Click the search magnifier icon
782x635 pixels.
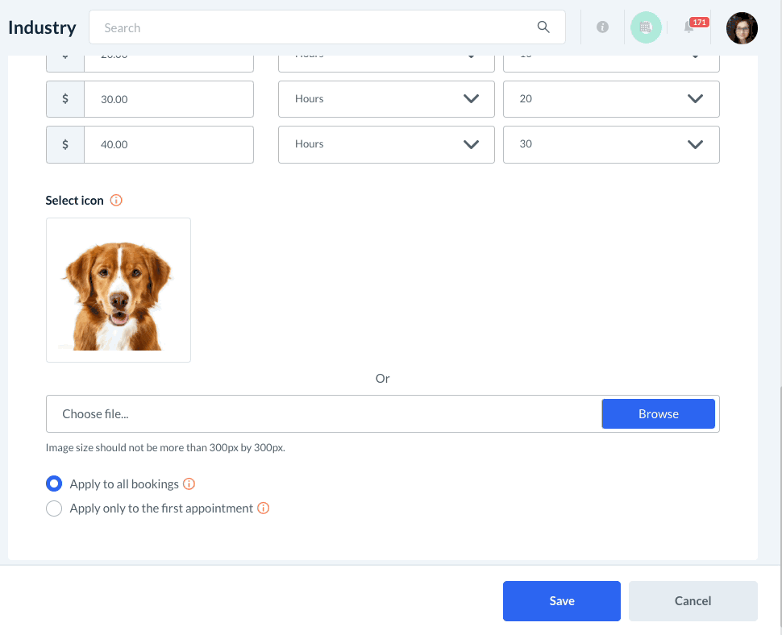point(543,27)
